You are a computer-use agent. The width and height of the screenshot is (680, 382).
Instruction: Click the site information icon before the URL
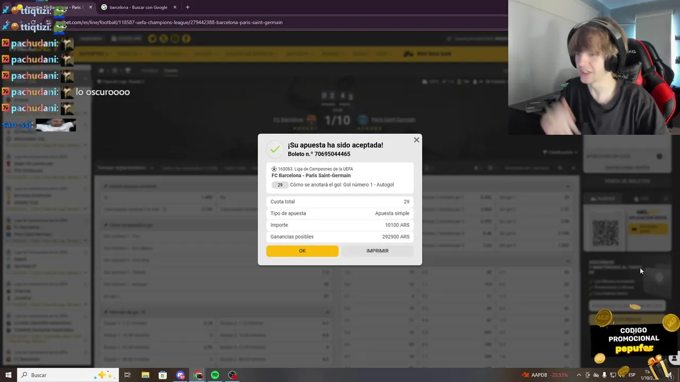(x=49, y=22)
